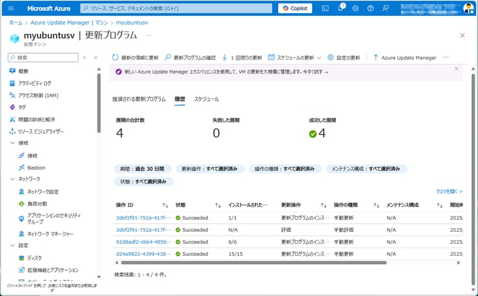478x296 pixels.
Task: Collapse the sidebar with double chevron
Action: [x=96, y=57]
